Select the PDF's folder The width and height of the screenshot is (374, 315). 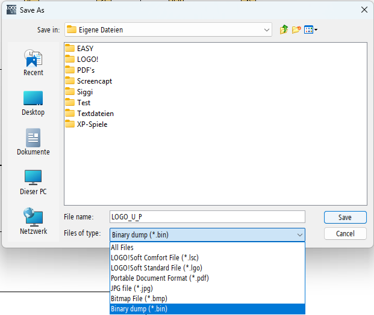coord(80,70)
